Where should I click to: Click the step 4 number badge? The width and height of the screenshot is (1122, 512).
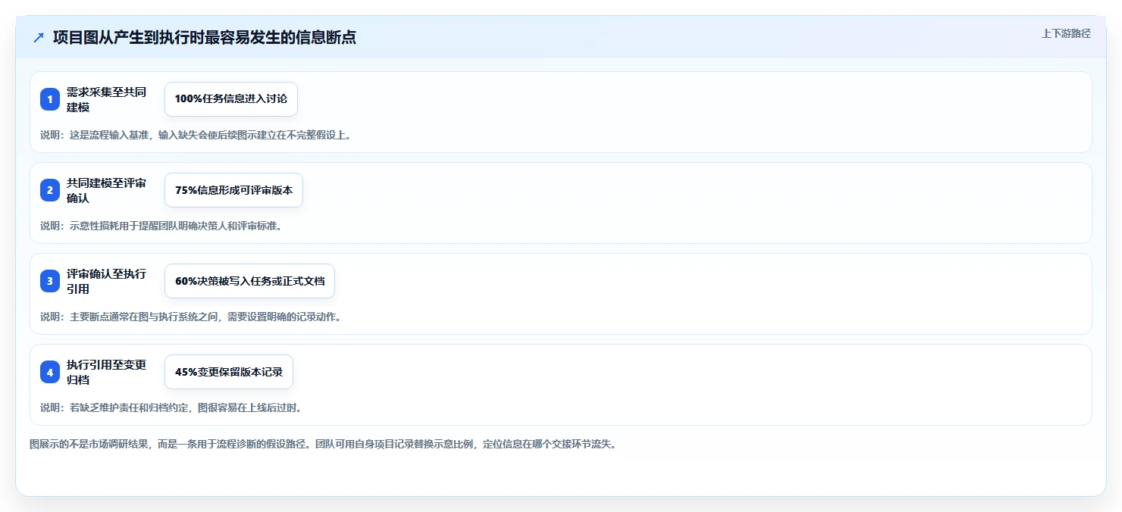[x=50, y=372]
